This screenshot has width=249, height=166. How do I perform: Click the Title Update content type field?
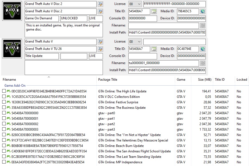coord(42,56)
